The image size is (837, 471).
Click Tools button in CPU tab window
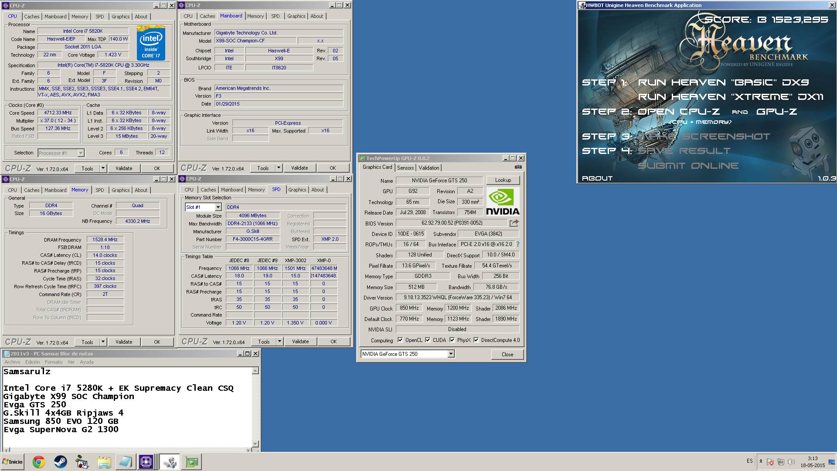coord(87,168)
